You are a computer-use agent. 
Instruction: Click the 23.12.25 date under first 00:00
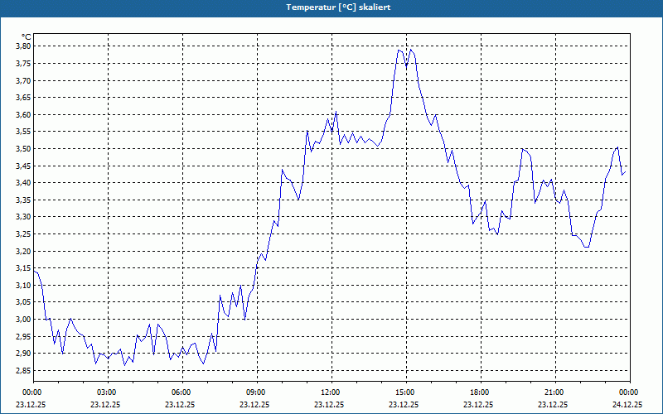tap(31, 404)
